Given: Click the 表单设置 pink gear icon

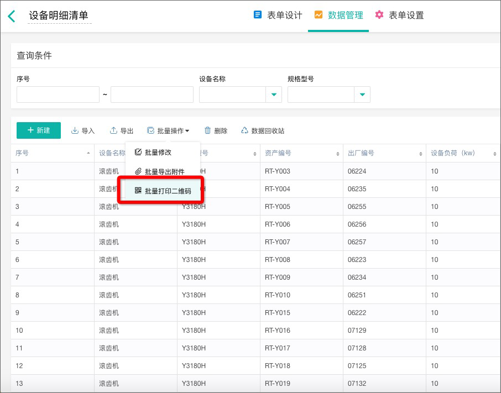Looking at the screenshot, I should [379, 15].
